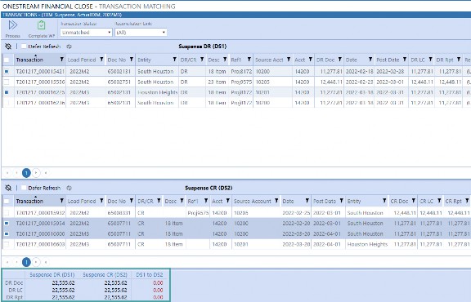Click transaction T201217_000016603 in CR grid
The width and height of the screenshot is (471, 302).
tap(40, 244)
